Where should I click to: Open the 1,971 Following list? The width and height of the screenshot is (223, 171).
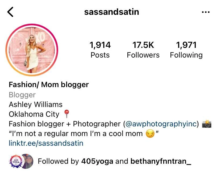click(x=186, y=50)
